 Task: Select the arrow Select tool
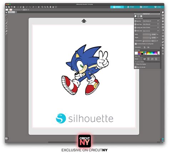[x=6, y=12]
